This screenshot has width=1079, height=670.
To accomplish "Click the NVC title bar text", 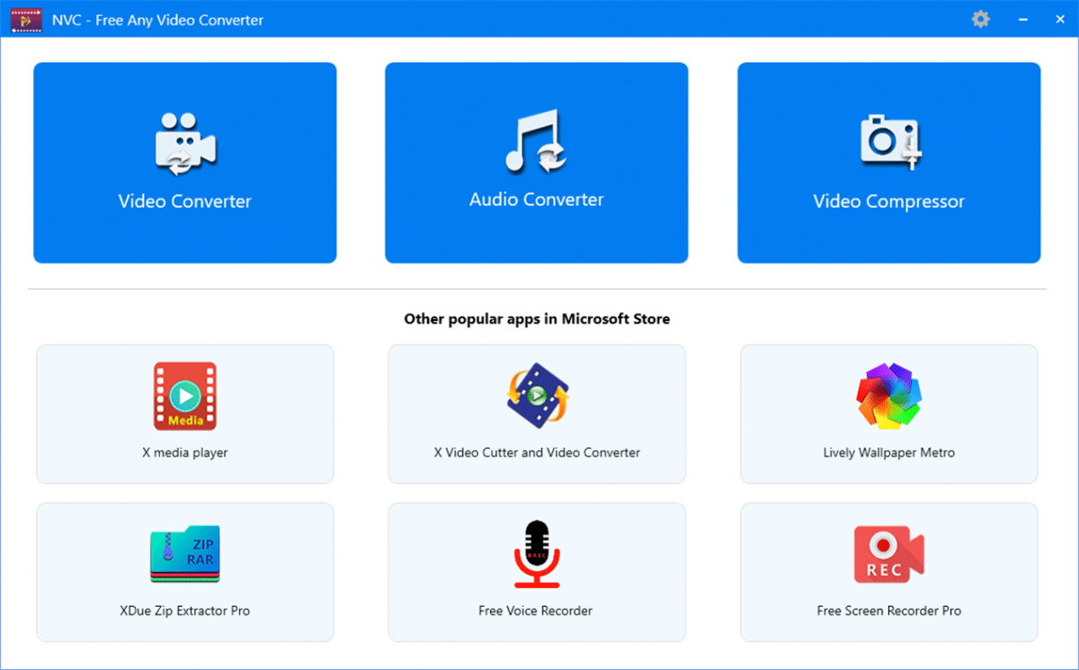I will [157, 19].
